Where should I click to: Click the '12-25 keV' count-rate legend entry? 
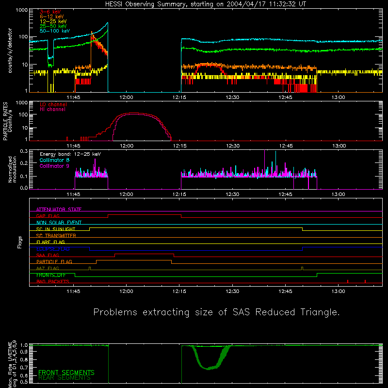(x=53, y=21)
